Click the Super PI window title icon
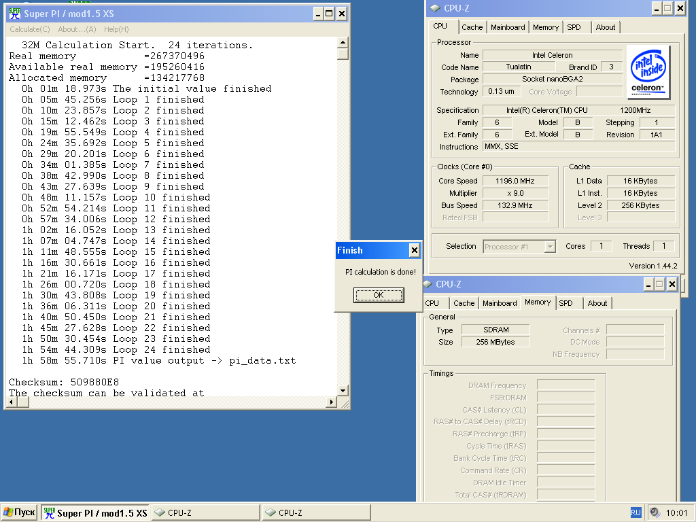Image resolution: width=696 pixels, height=522 pixels. pyautogui.click(x=15, y=14)
